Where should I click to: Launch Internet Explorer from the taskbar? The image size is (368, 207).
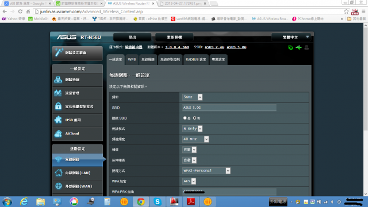click(24, 202)
